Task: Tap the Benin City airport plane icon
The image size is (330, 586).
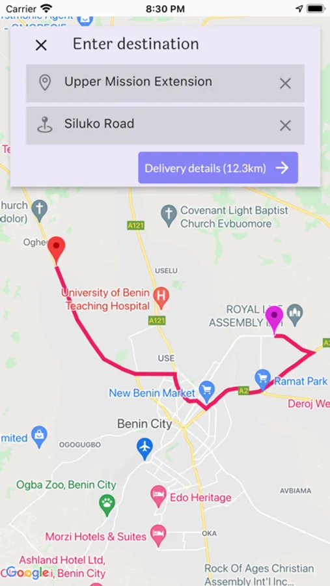Action: click(x=144, y=449)
